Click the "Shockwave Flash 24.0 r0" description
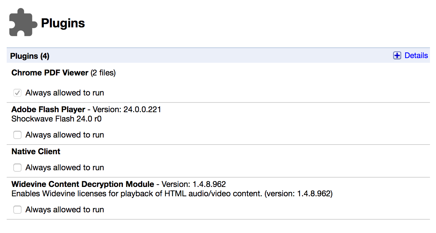Screen dimensions: 436x233 pos(56,119)
